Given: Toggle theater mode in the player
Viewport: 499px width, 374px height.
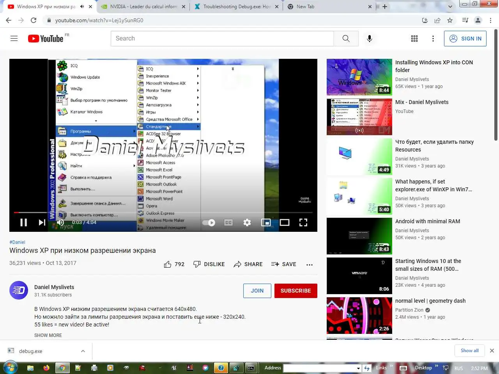Looking at the screenshot, I should pyautogui.click(x=285, y=222).
